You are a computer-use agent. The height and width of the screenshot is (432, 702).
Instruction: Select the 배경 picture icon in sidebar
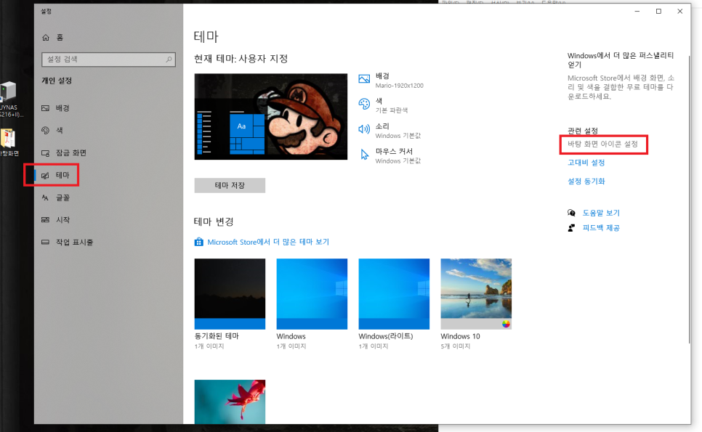tap(45, 108)
